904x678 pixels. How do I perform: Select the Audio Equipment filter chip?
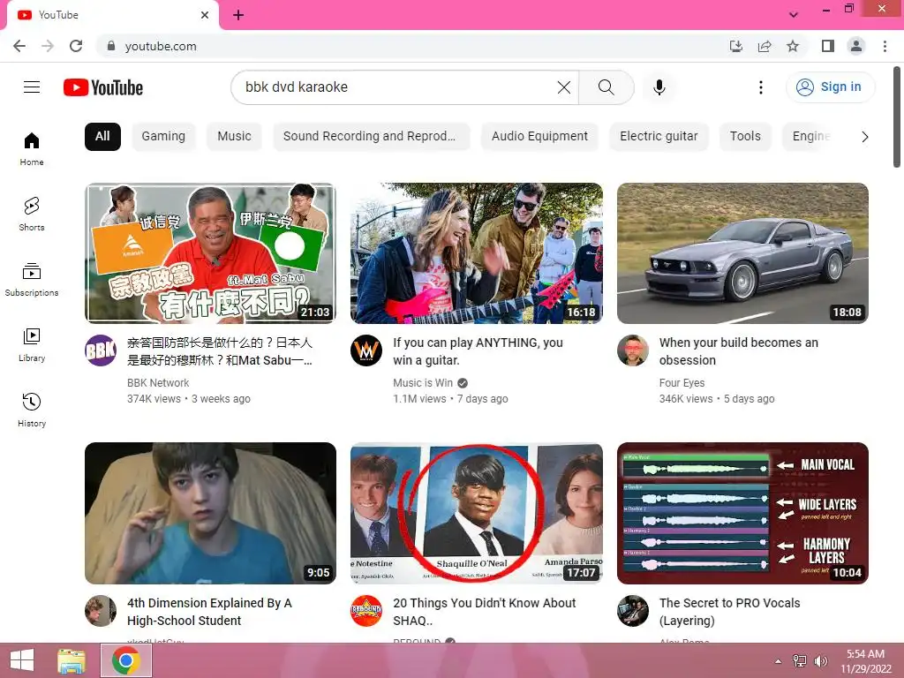pos(539,137)
